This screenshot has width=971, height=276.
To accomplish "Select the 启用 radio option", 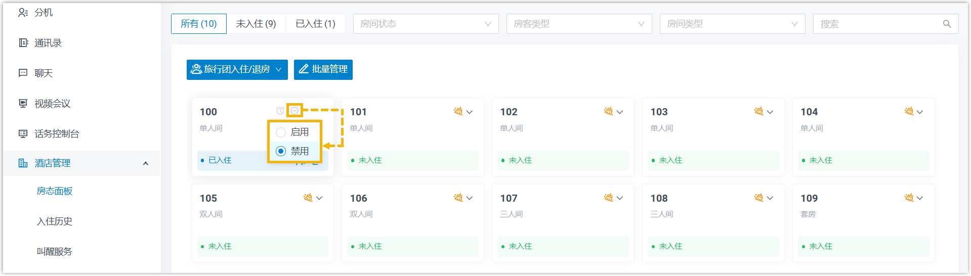I will pyautogui.click(x=281, y=132).
